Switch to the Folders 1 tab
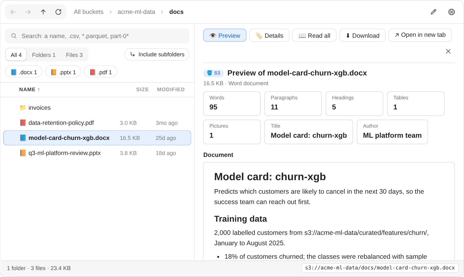The image size is (464, 277). coord(44,55)
